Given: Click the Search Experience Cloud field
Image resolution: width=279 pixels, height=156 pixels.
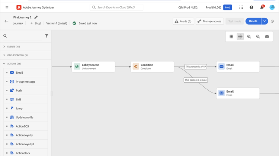Looking at the screenshot, I should pyautogui.click(x=117, y=7).
